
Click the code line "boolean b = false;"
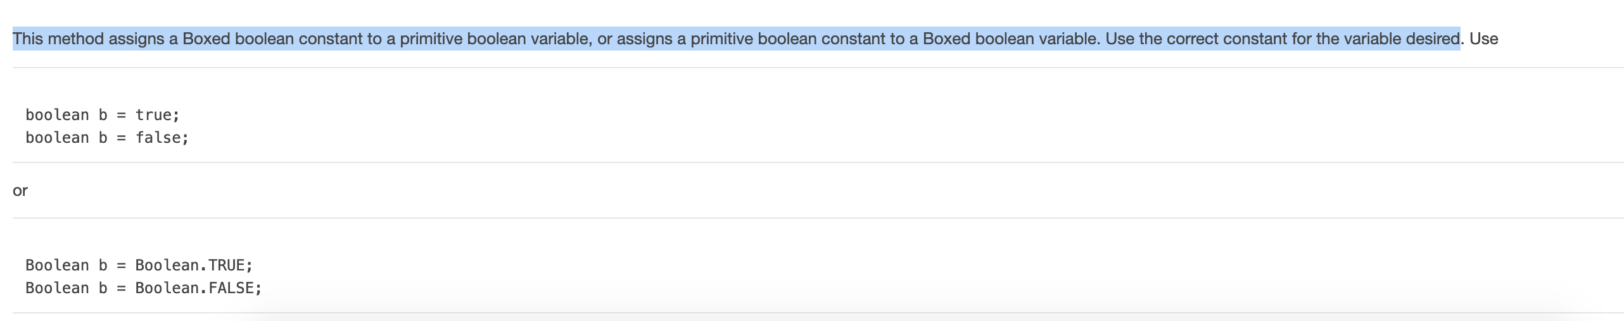107,138
